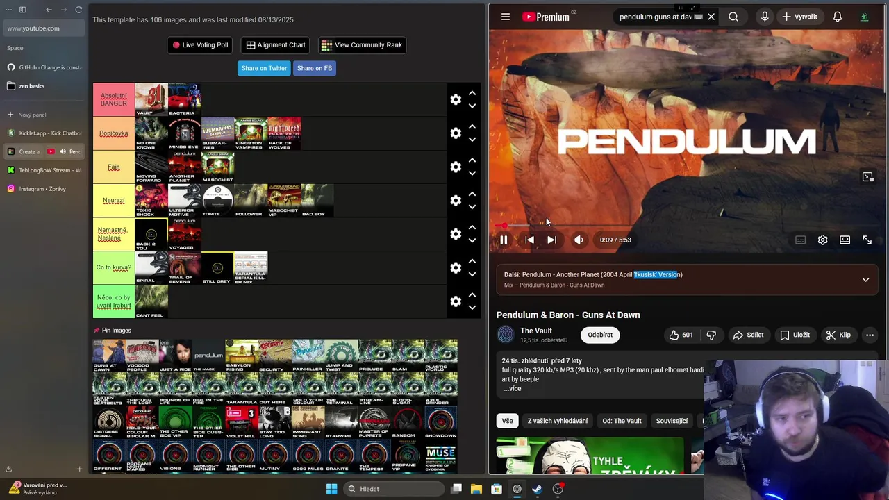
Task: Clear the YouTube search text
Action: tap(711, 17)
